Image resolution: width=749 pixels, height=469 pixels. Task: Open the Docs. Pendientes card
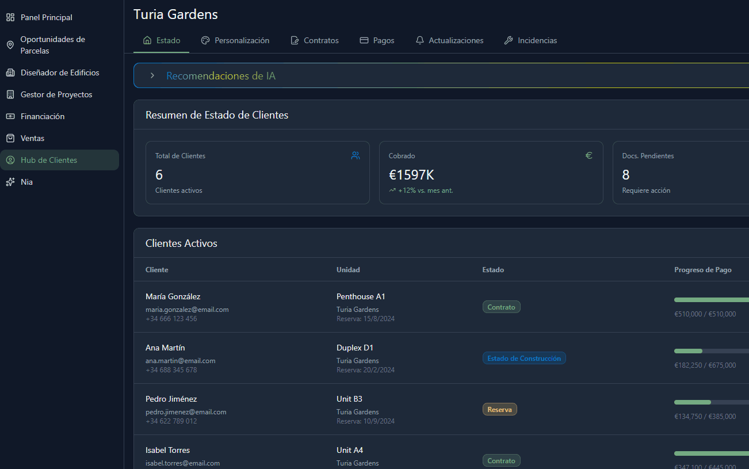681,173
